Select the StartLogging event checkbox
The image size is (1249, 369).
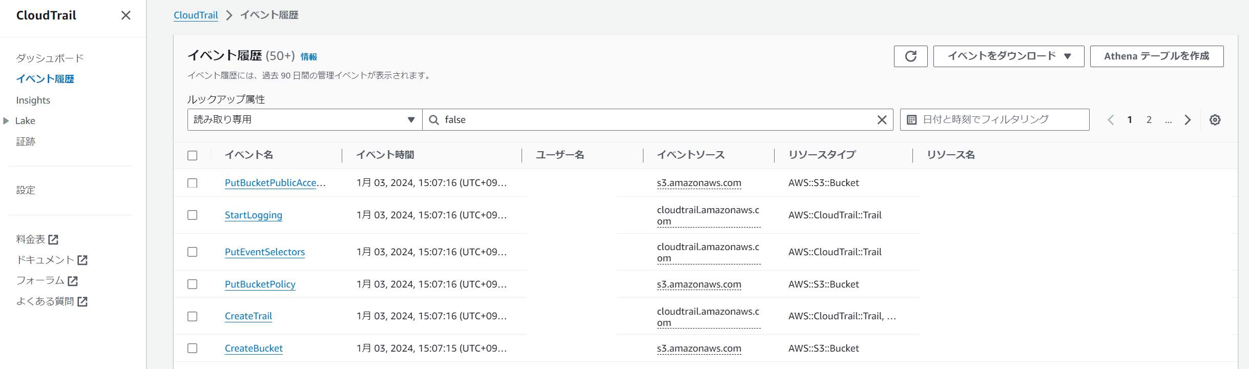(x=193, y=215)
